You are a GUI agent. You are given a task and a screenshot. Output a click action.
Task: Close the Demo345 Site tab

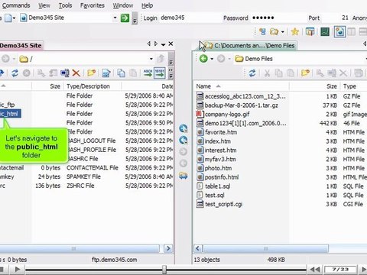pyautogui.click(x=171, y=44)
